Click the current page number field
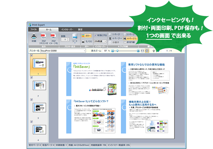The image size is (213, 149). (x=165, y=51)
